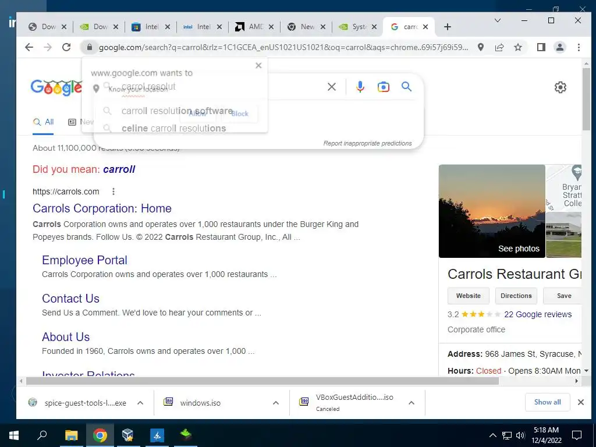Expand options for windows.iso download

[x=276, y=403]
